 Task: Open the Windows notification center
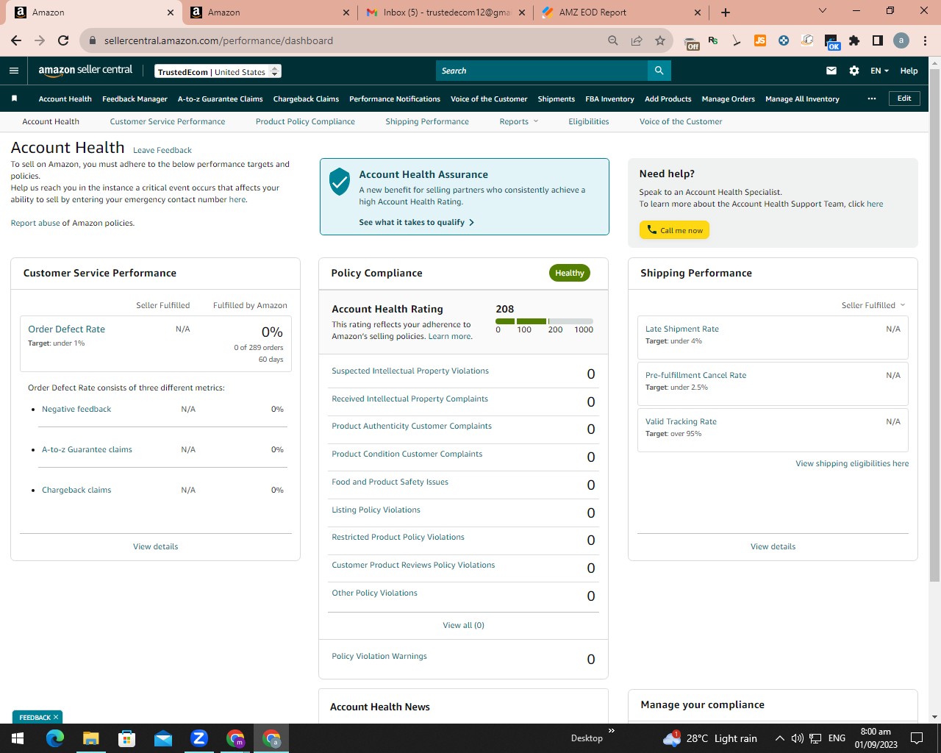coord(917,738)
